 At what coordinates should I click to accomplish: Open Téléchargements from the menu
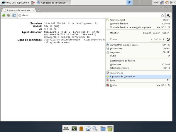(138, 68)
